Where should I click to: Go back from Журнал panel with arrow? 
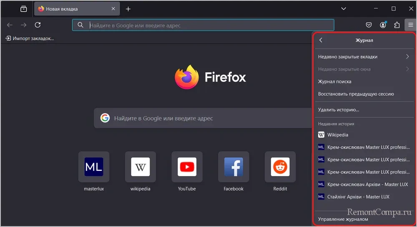[x=321, y=40]
